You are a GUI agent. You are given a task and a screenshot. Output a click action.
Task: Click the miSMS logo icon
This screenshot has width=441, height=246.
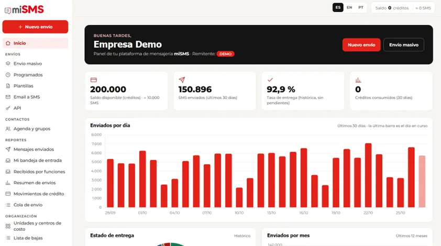(x=8, y=10)
